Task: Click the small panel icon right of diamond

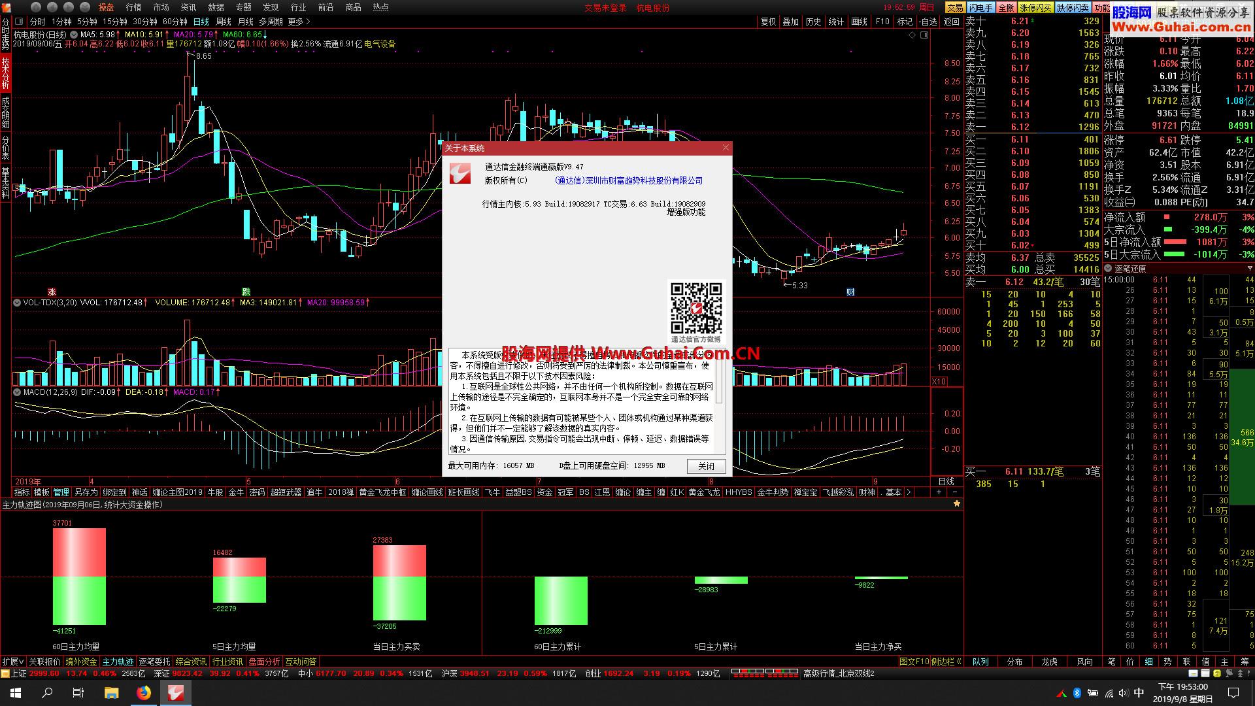Action: coord(924,35)
